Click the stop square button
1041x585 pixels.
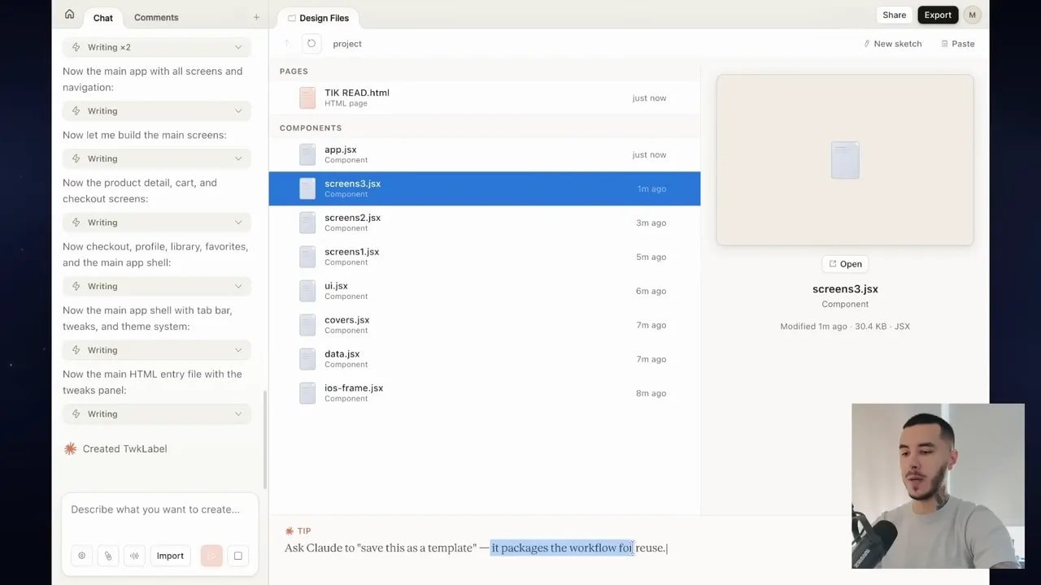click(237, 556)
